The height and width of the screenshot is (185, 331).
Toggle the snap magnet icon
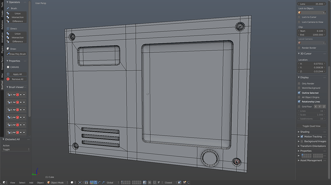154,183
